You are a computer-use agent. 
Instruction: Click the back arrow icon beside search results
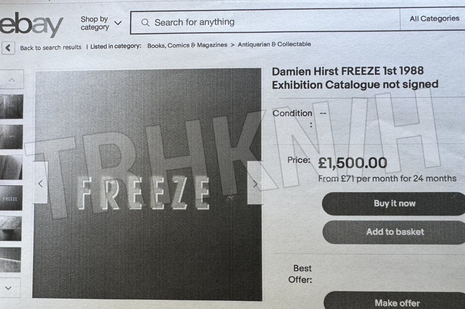(8, 48)
